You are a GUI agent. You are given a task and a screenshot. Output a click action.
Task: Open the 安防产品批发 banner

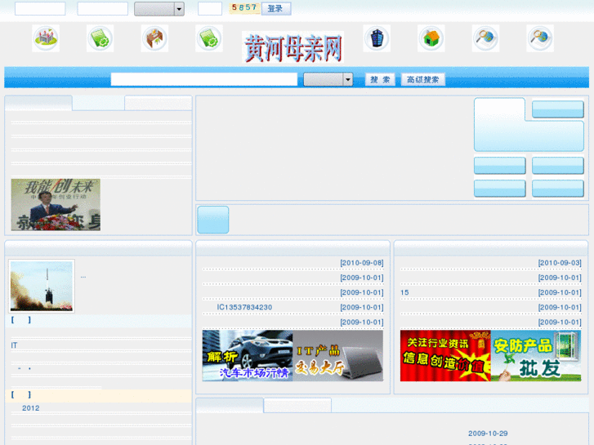[x=536, y=356]
